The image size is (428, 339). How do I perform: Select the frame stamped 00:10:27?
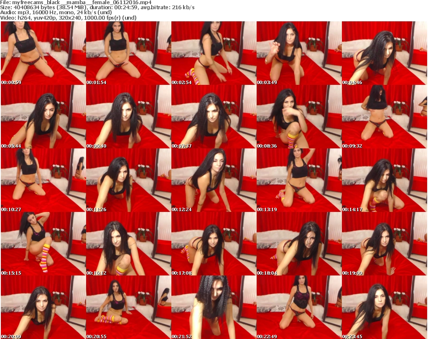pos(43,181)
